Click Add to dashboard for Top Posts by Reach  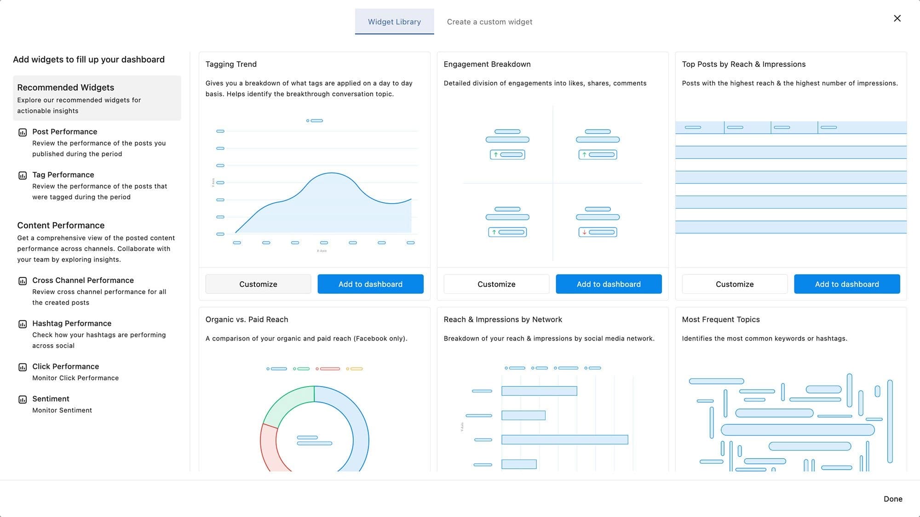click(x=847, y=284)
